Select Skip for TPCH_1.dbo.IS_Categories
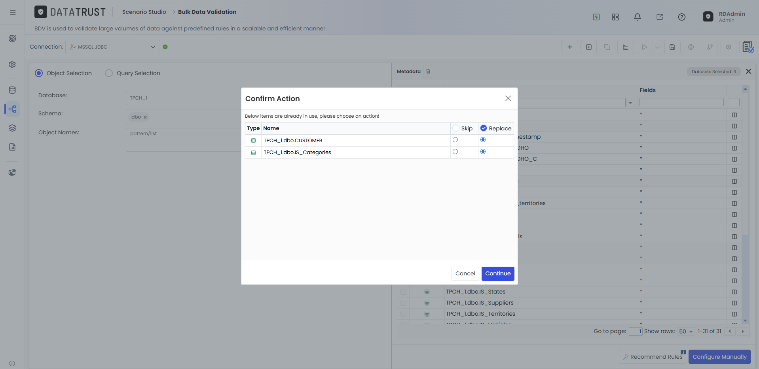Screen dimensions: 759x369 [455, 152]
